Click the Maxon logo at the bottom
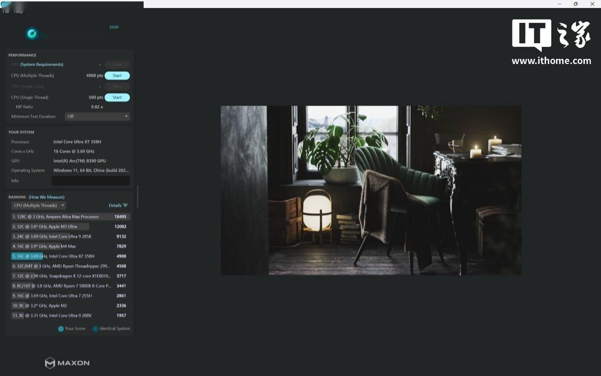 pyautogui.click(x=67, y=363)
